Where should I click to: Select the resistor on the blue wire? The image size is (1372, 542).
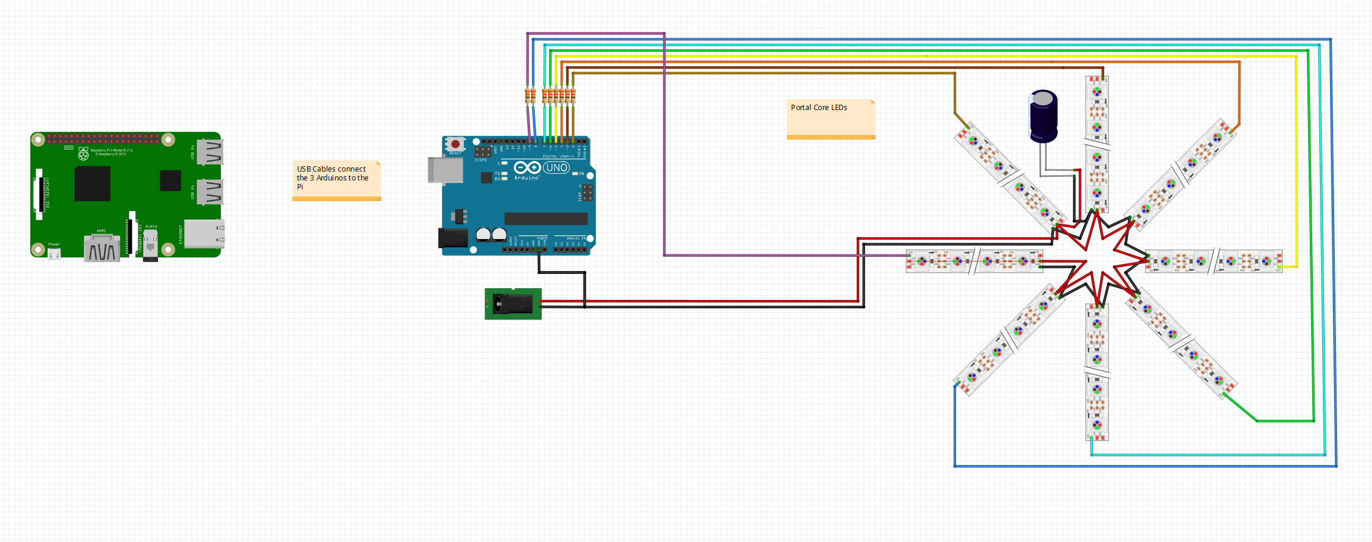pos(533,96)
